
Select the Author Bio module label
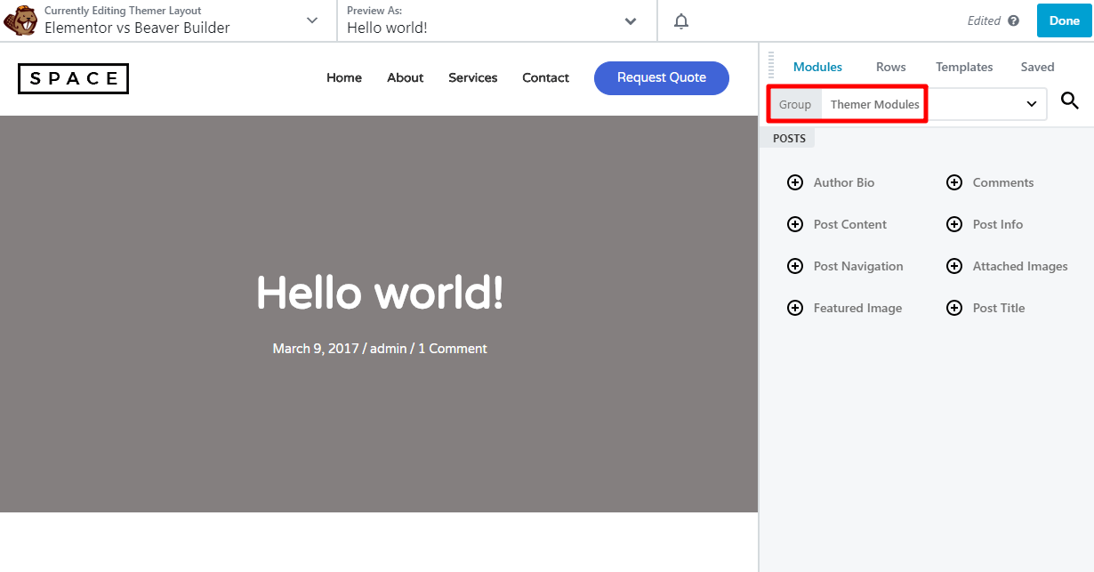click(844, 182)
